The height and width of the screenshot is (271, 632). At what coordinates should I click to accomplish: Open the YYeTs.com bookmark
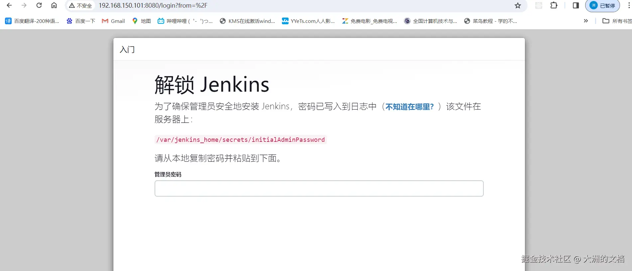[x=308, y=21]
